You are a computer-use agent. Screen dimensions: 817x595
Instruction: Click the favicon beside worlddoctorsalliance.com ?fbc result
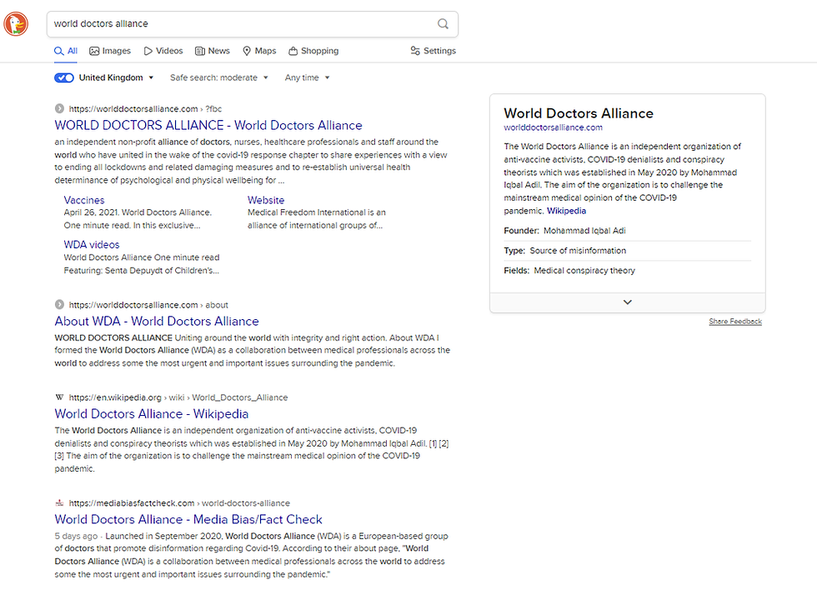point(59,108)
